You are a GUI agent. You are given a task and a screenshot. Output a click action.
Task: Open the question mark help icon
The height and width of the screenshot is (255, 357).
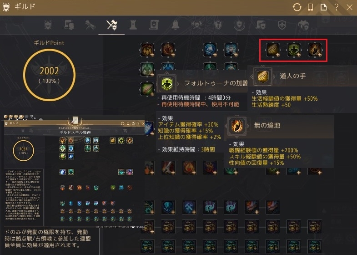(x=336, y=7)
